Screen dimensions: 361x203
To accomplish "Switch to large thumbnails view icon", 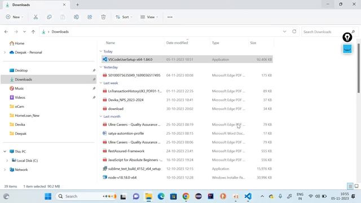I will [x=356, y=186].
